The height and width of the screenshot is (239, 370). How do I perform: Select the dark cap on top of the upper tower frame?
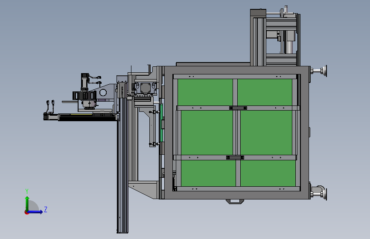point(258,13)
